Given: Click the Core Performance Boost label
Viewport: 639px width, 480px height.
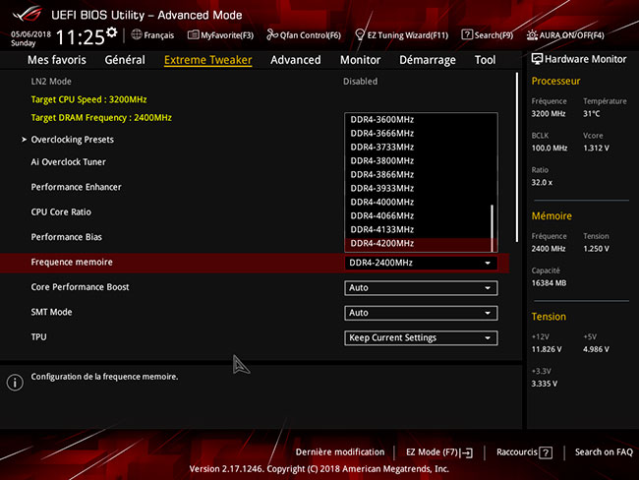Looking at the screenshot, I should [x=80, y=287].
